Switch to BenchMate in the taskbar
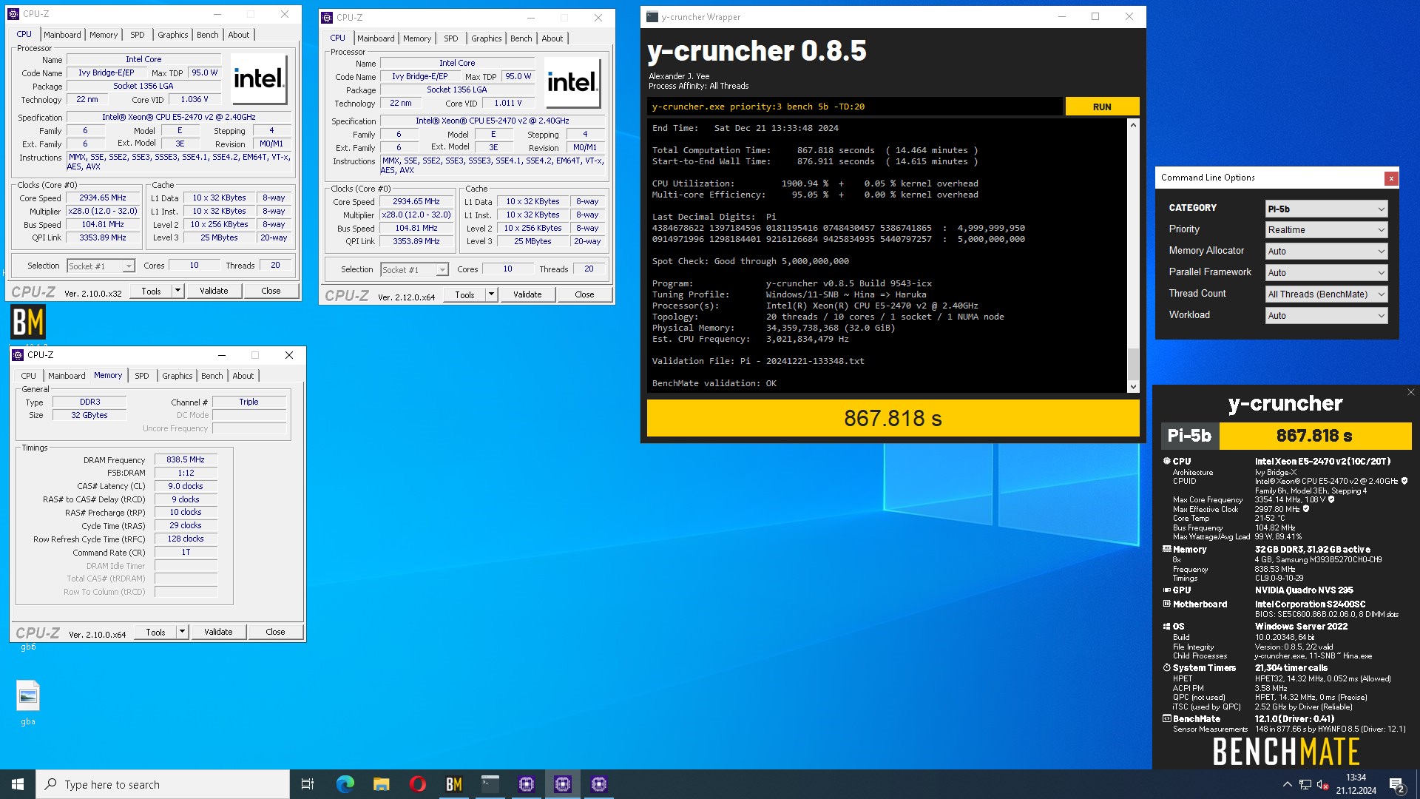1420x799 pixels. 454,784
